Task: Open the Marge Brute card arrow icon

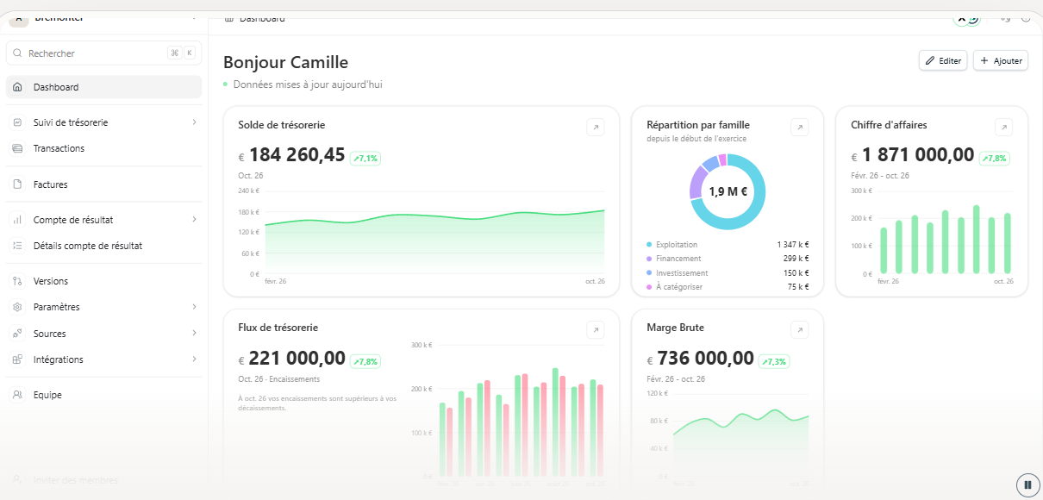Action: [x=800, y=330]
